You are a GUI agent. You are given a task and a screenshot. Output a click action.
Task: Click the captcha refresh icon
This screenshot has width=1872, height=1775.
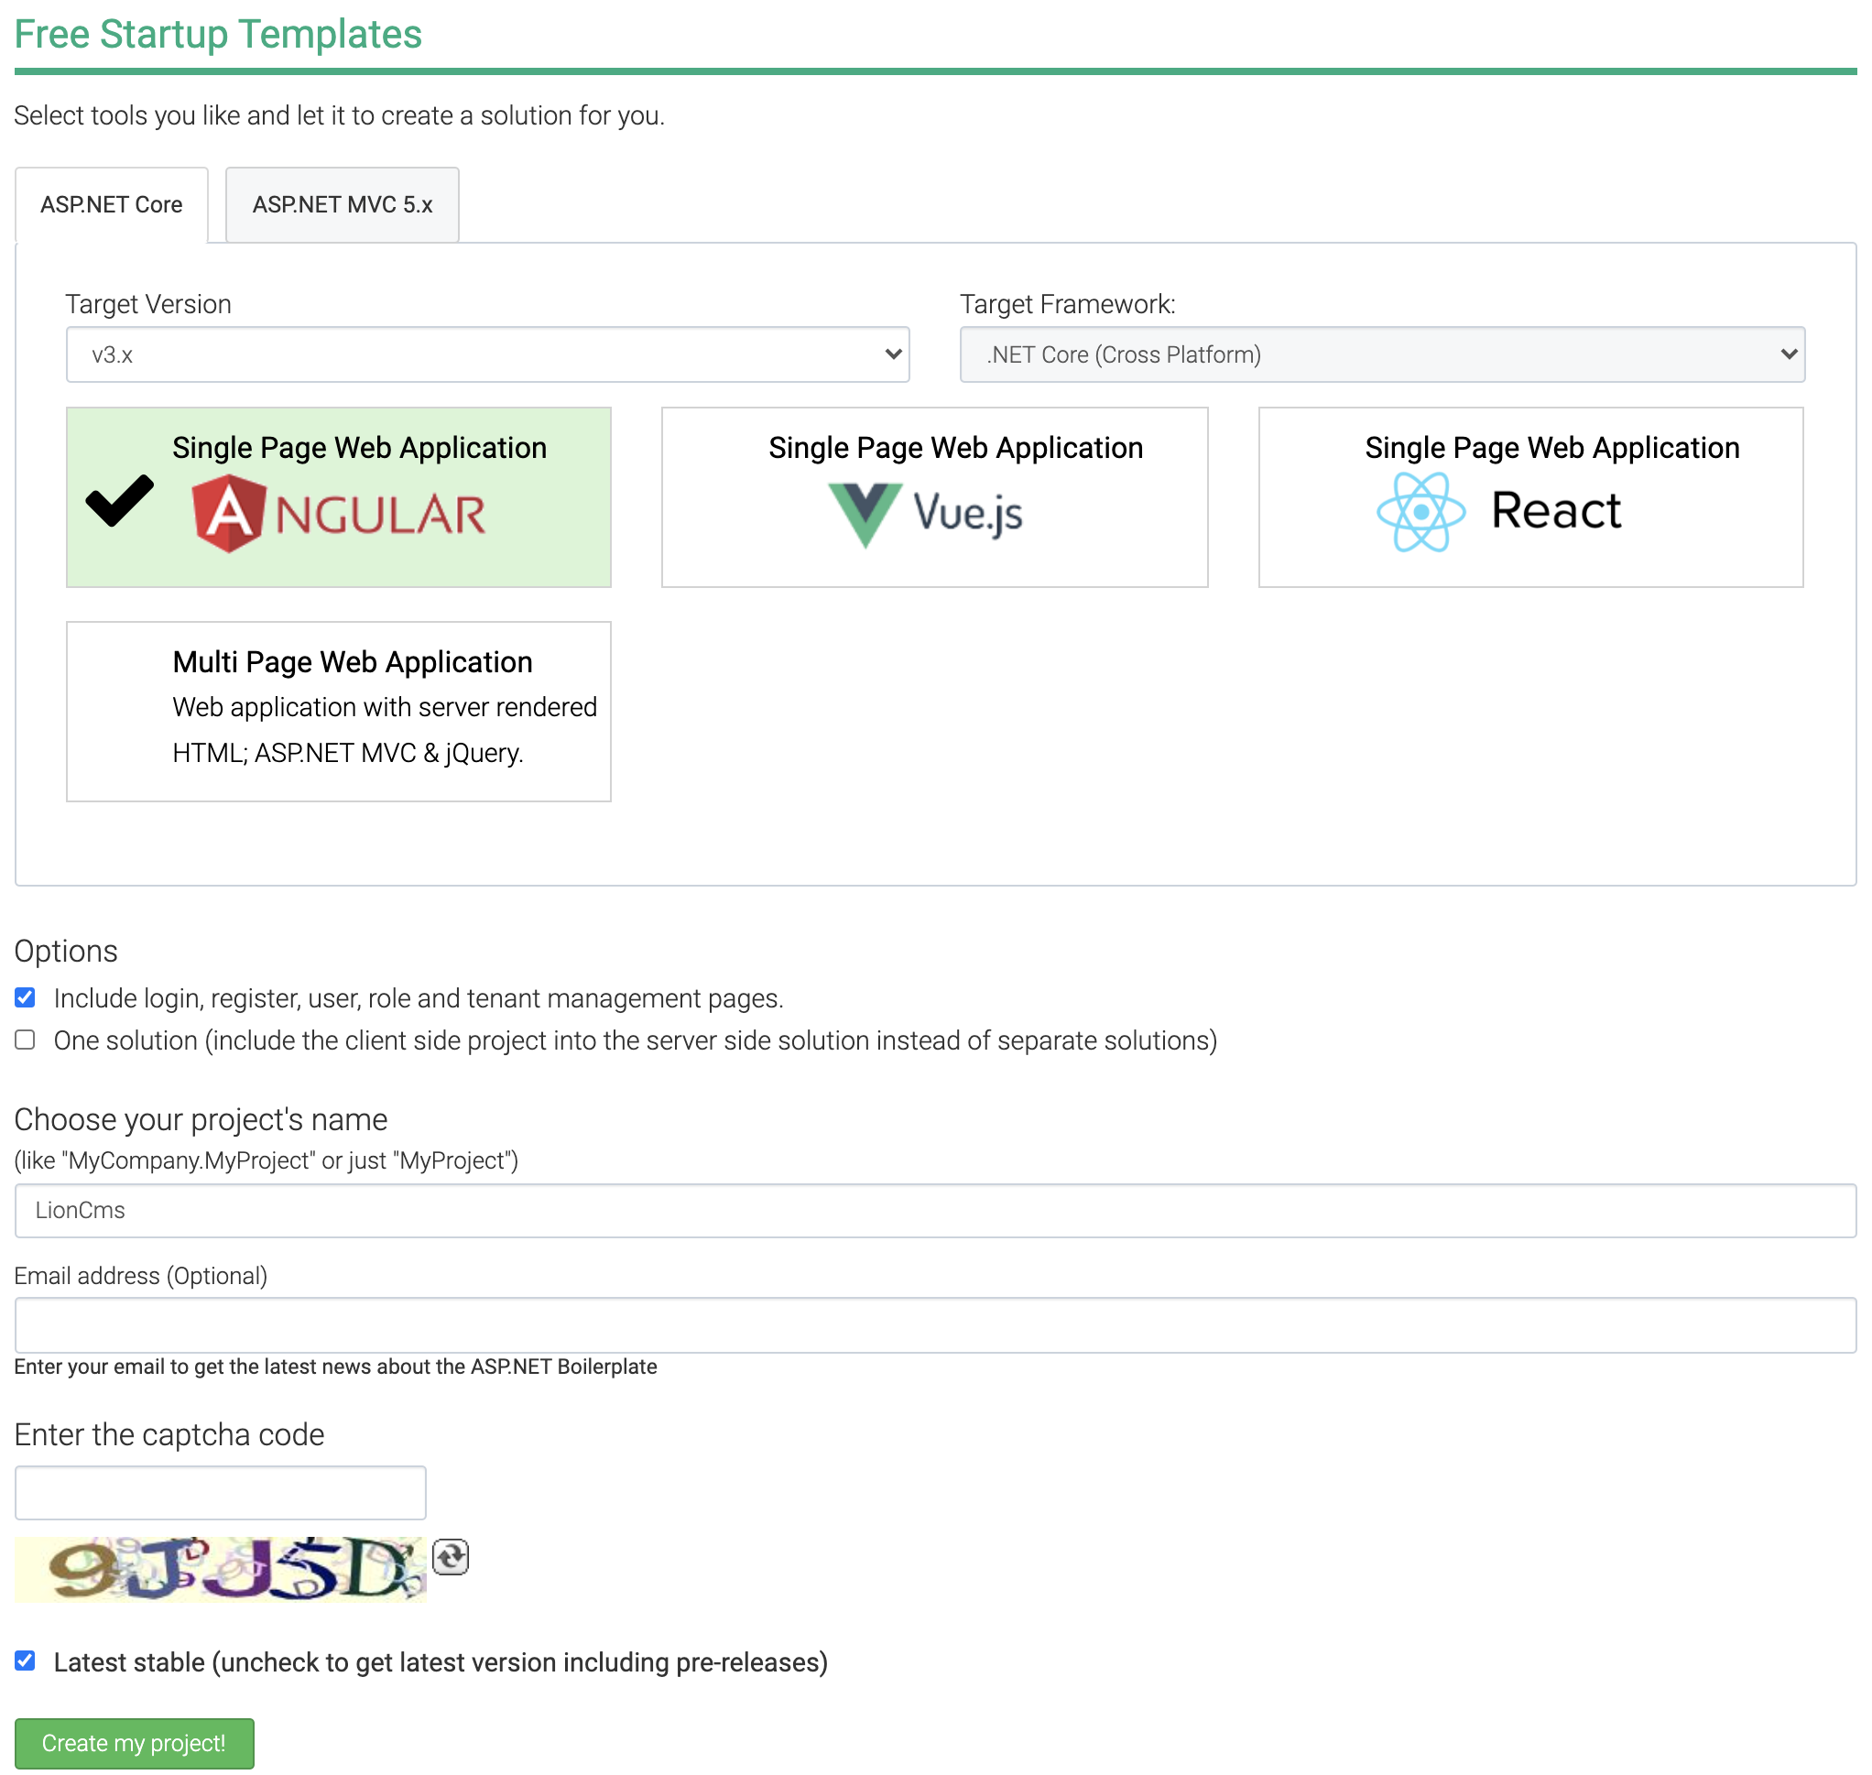point(451,1557)
